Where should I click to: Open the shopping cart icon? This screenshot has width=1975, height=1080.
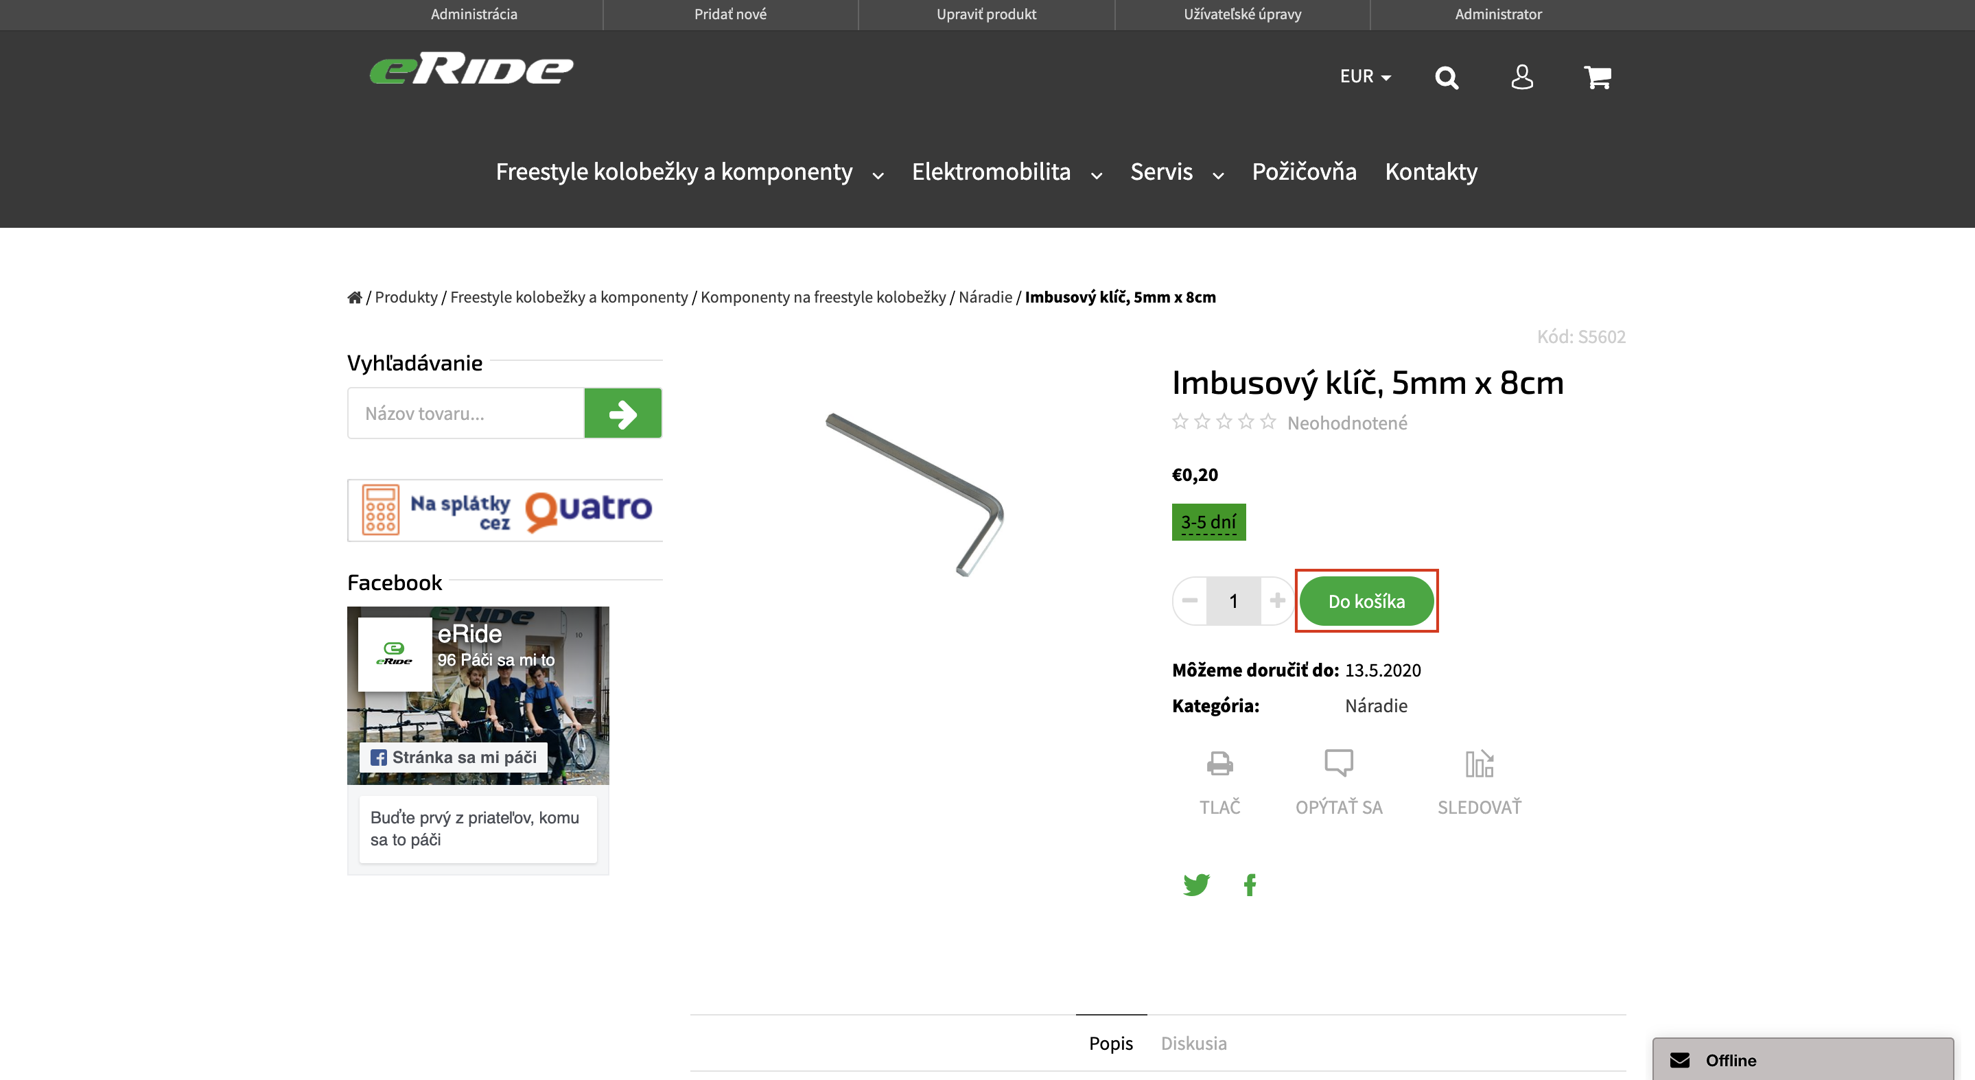(x=1597, y=77)
